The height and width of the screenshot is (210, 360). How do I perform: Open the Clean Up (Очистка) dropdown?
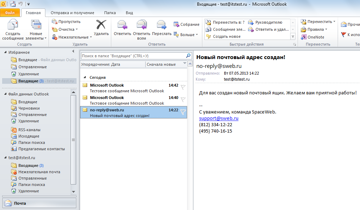65,29
